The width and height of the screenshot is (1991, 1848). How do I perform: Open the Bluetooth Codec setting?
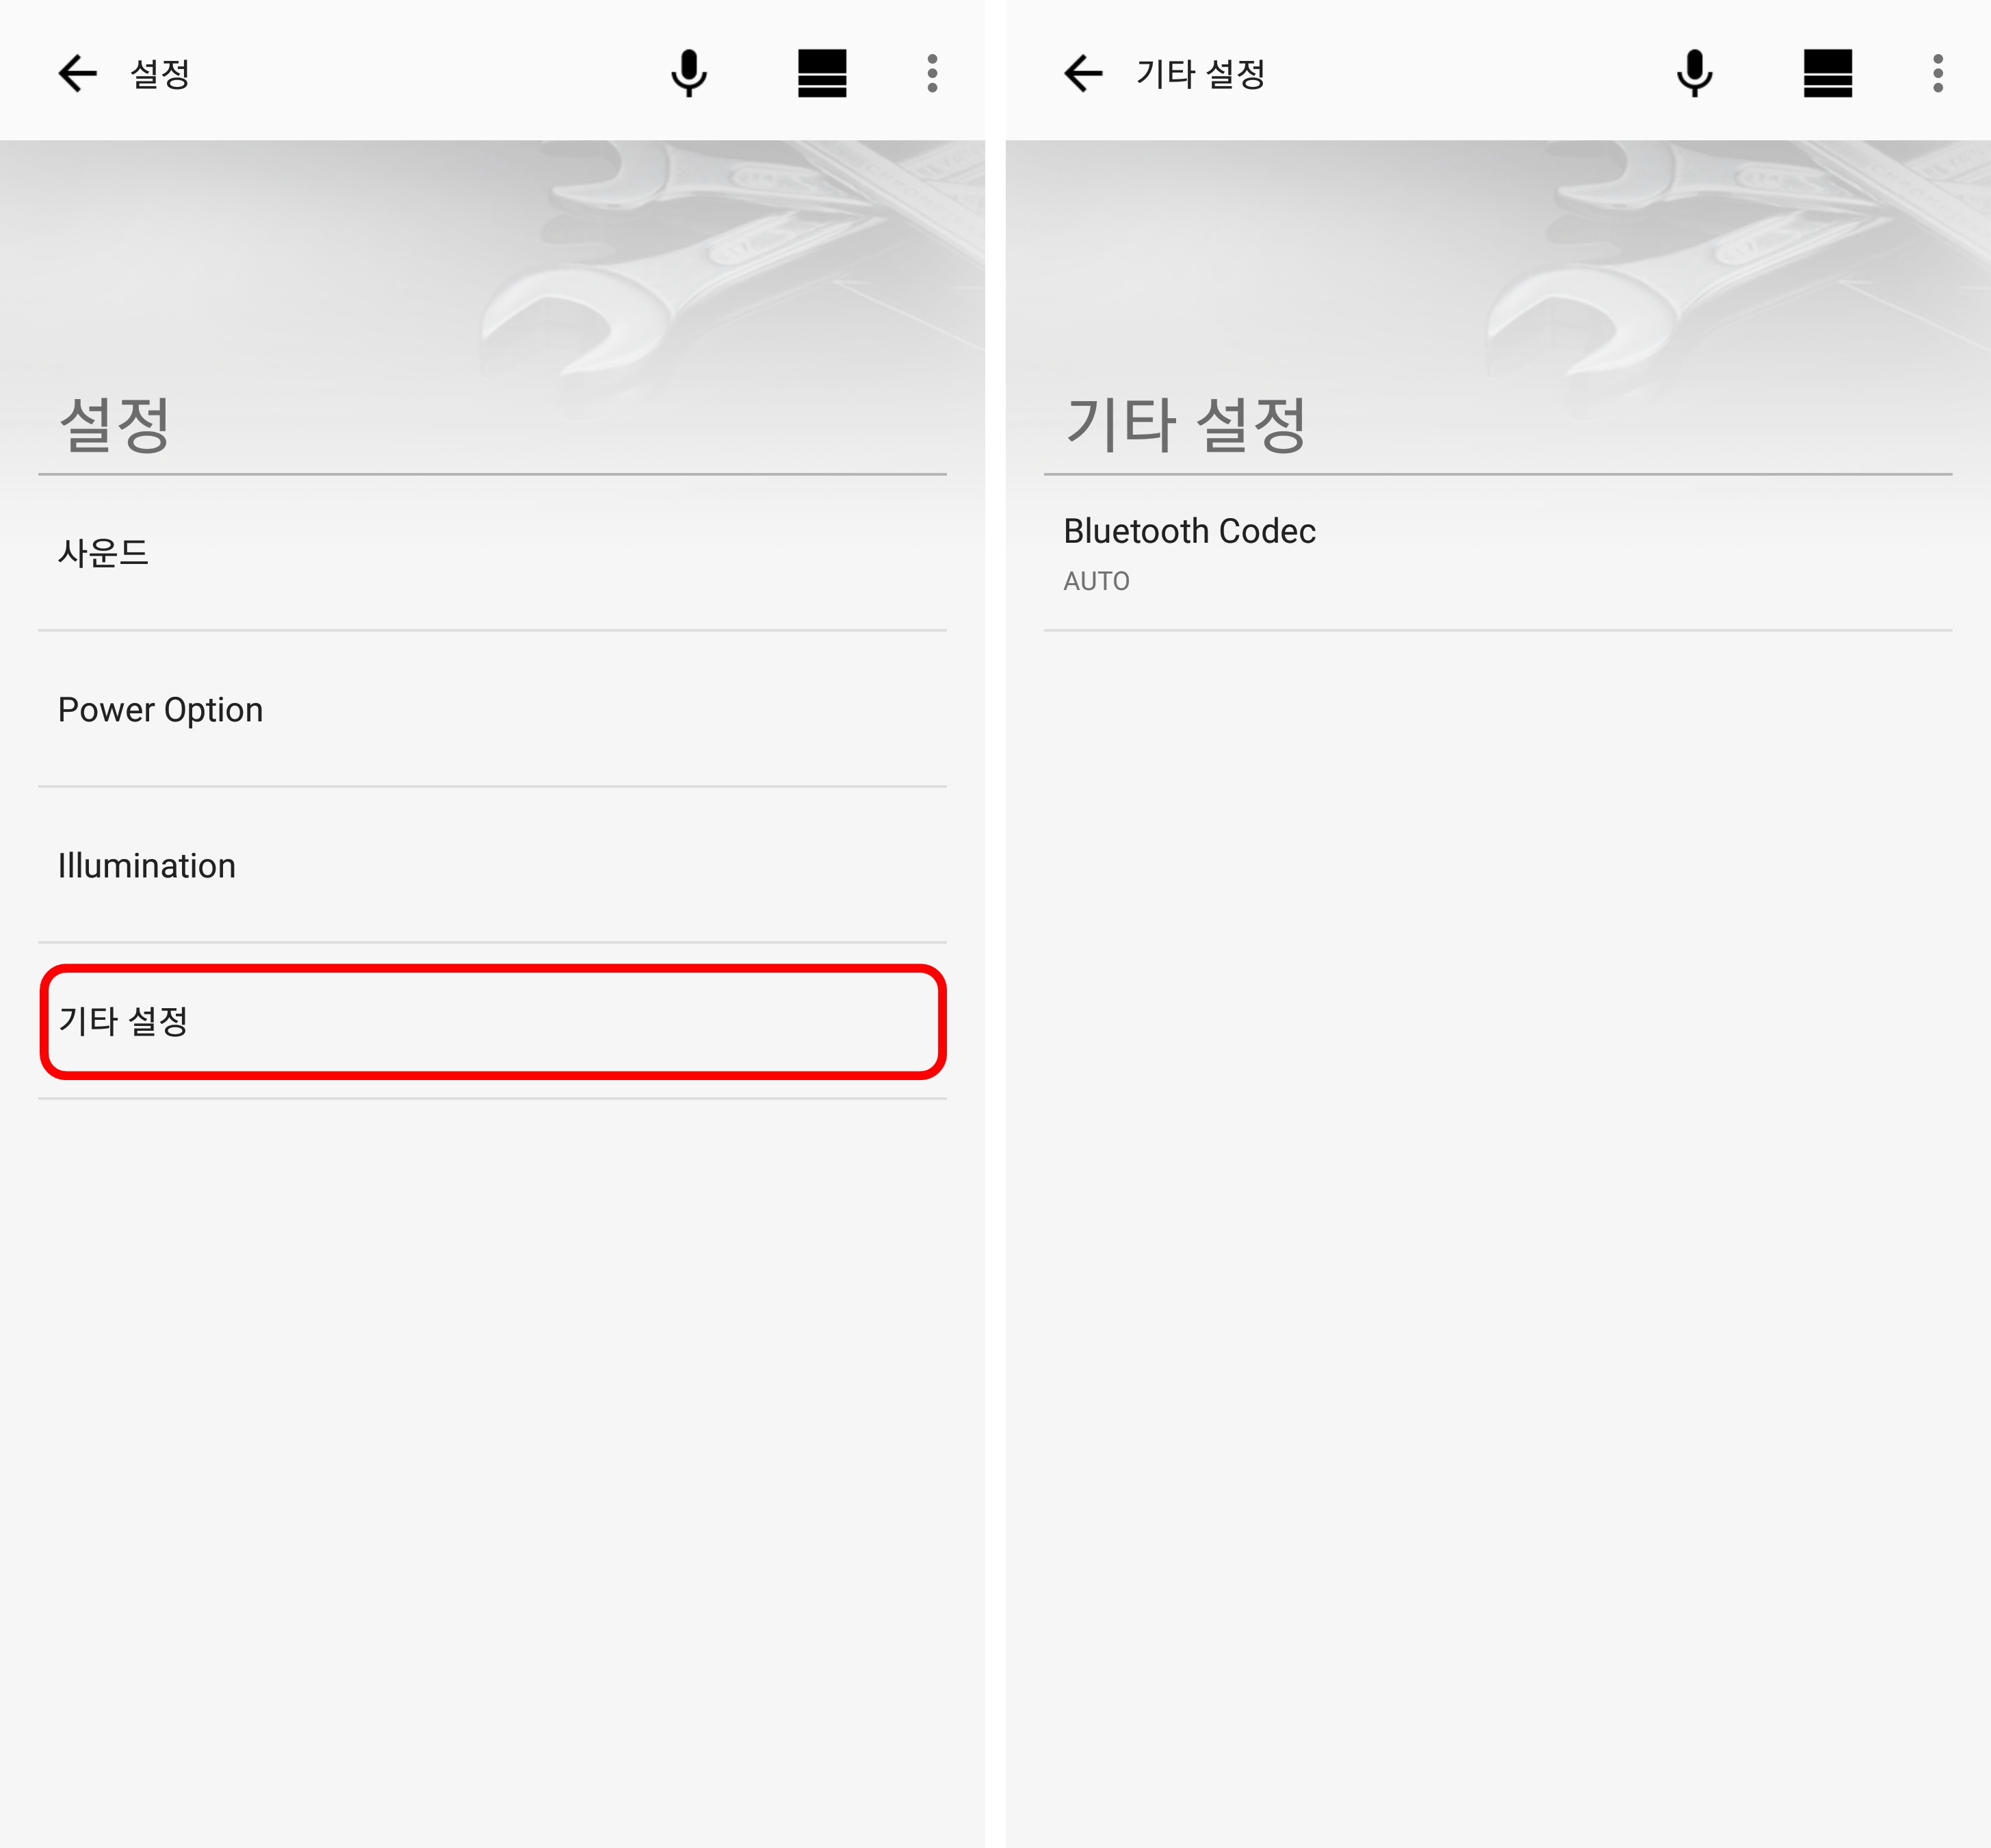tap(1497, 553)
